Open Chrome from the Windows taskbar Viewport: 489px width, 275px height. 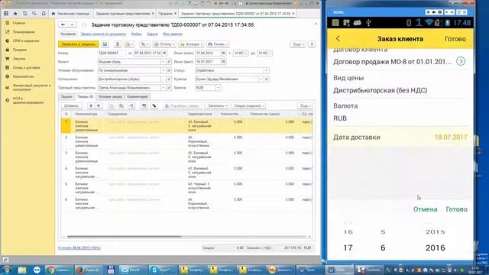(59, 270)
